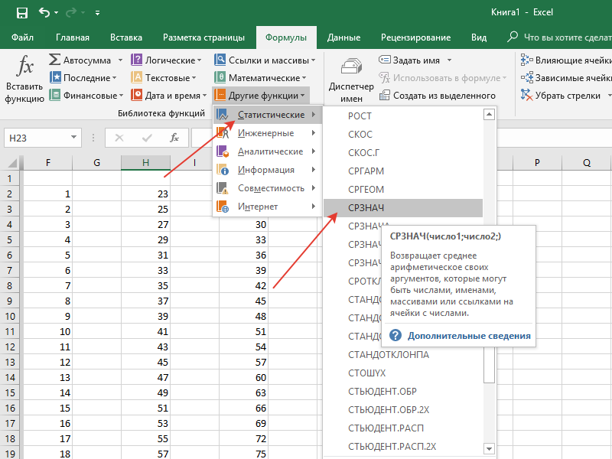
Task: Click the Save icon in quick access toolbar
Action: [x=22, y=13]
